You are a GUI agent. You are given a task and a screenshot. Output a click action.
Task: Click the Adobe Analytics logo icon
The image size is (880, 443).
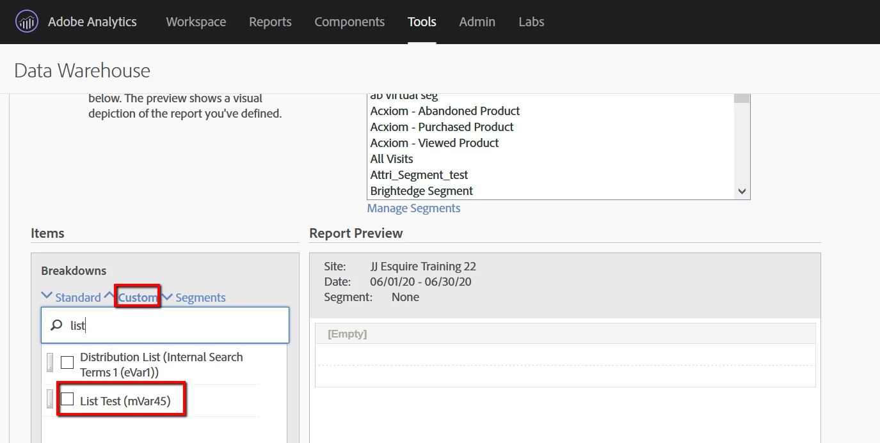coord(27,22)
